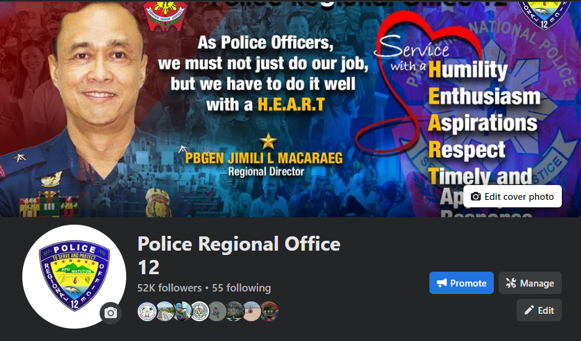This screenshot has width=581, height=341.
Task: Open the Police Regional Office 12 profile picture
Action: [74, 277]
